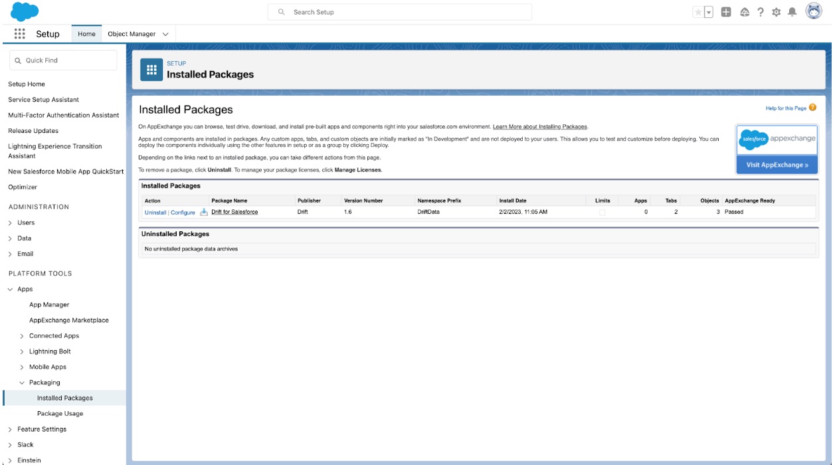The height and width of the screenshot is (465, 833).
Task: Click the download icon next to Drift for Salesforce
Action: tap(204, 212)
